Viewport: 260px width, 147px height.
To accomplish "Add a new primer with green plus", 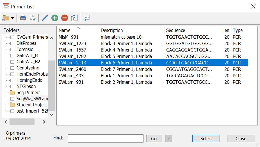I will (55, 18).
